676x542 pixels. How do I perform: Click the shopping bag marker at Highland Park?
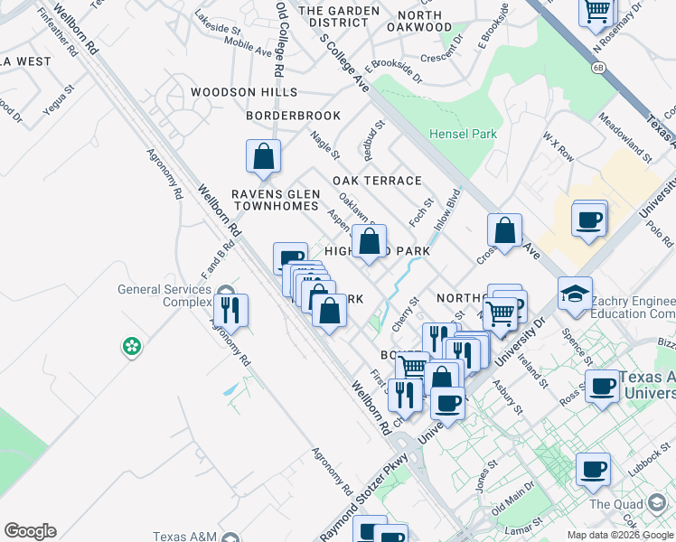[x=369, y=243]
